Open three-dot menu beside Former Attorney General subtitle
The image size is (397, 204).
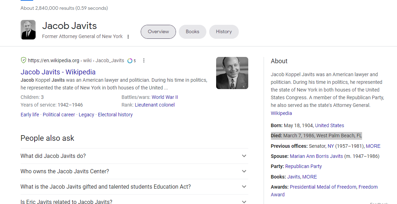click(128, 37)
